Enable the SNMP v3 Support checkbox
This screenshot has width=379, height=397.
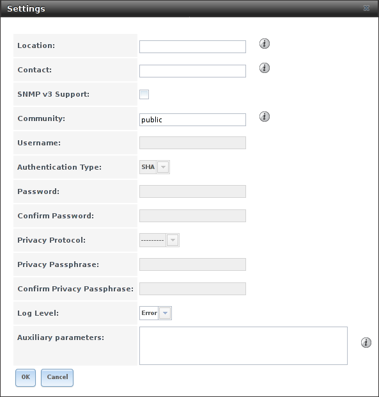coord(144,94)
